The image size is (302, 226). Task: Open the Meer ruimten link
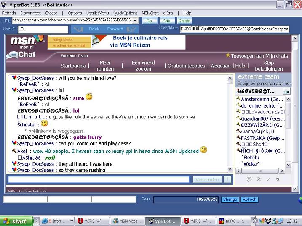[105, 66]
